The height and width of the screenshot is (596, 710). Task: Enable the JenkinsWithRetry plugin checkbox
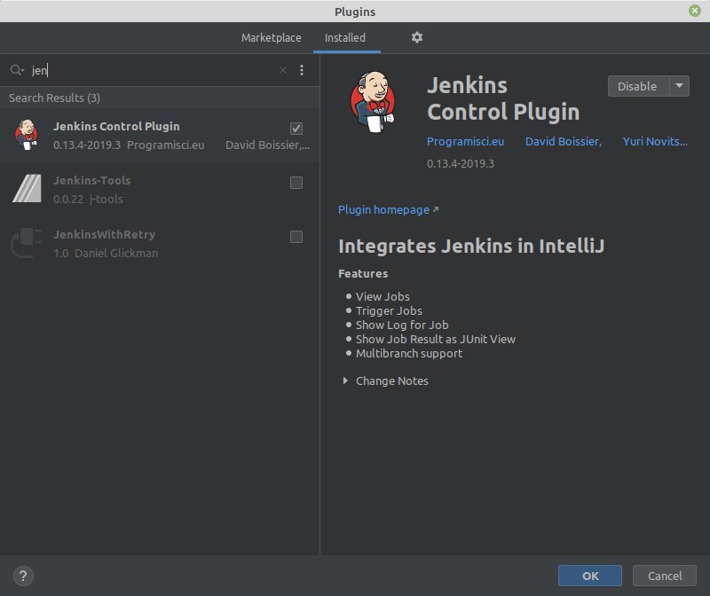296,237
